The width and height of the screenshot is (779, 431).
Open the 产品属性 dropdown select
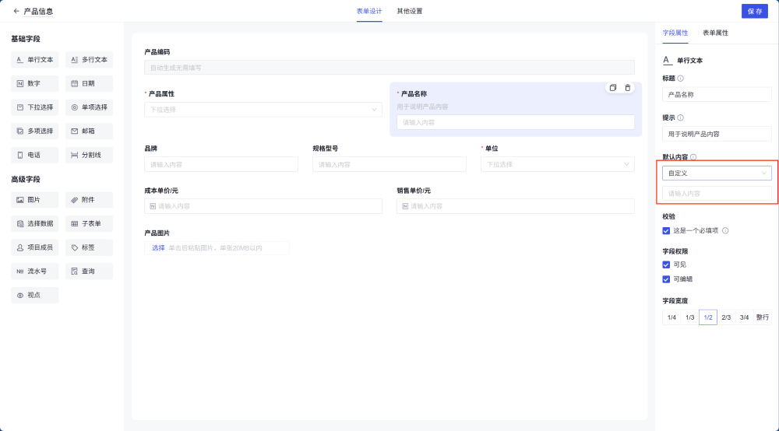pos(263,110)
